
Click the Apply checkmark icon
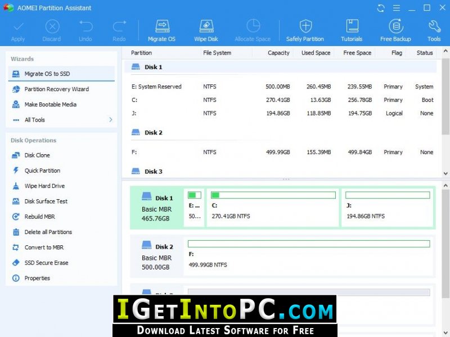point(18,27)
